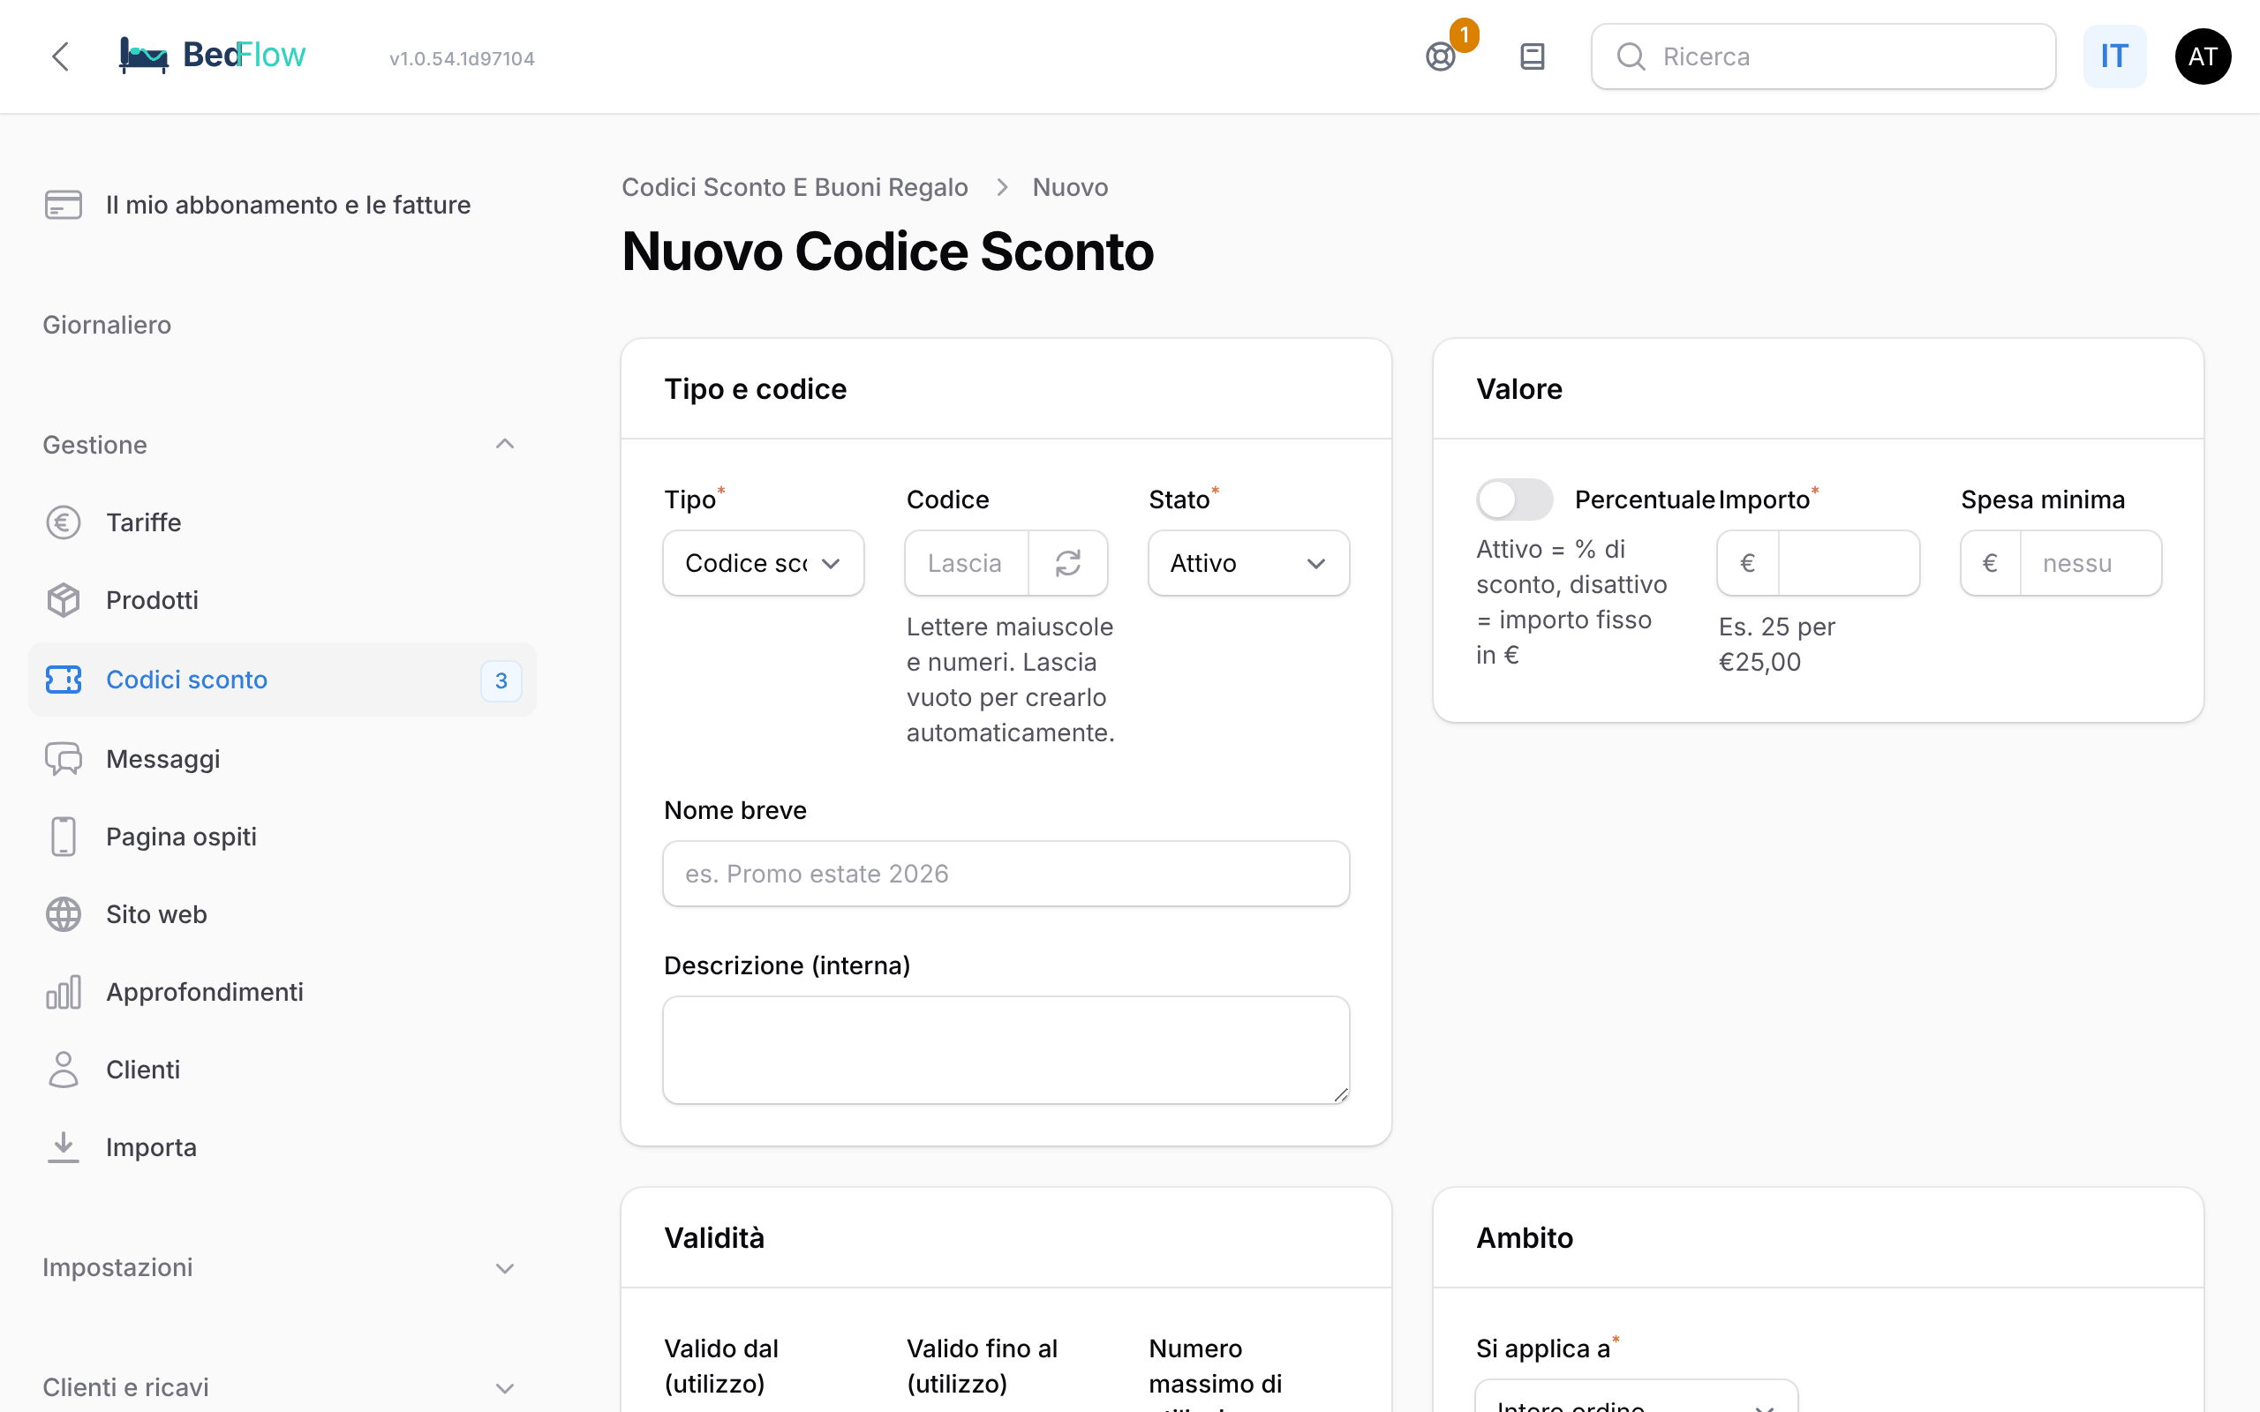Click the Descrizione (interna) textarea
The height and width of the screenshot is (1412, 2260).
[1006, 1049]
